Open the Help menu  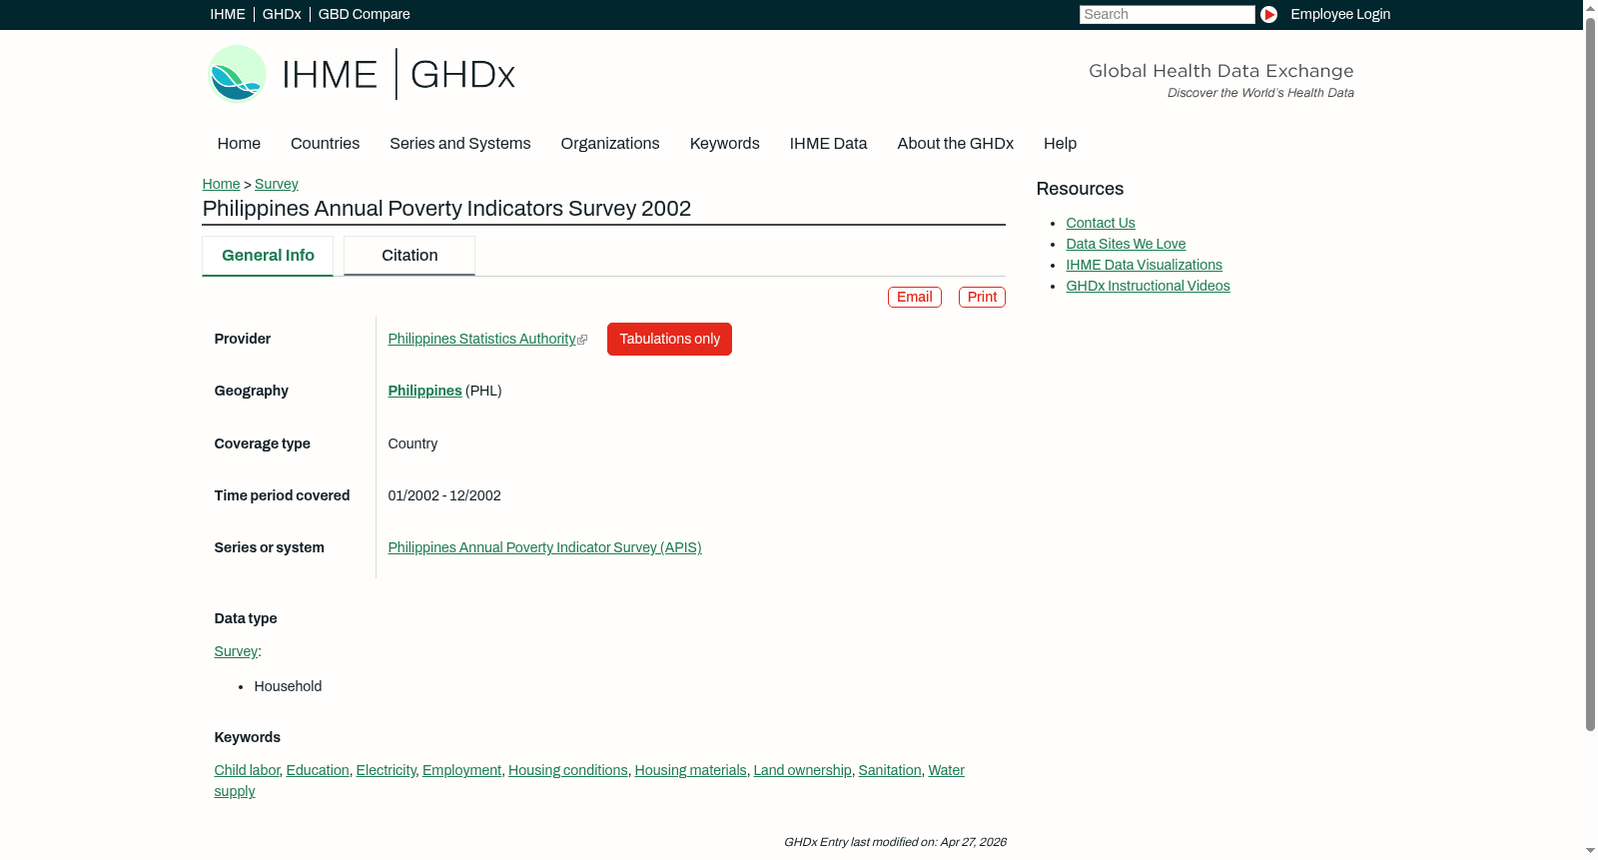[1060, 143]
